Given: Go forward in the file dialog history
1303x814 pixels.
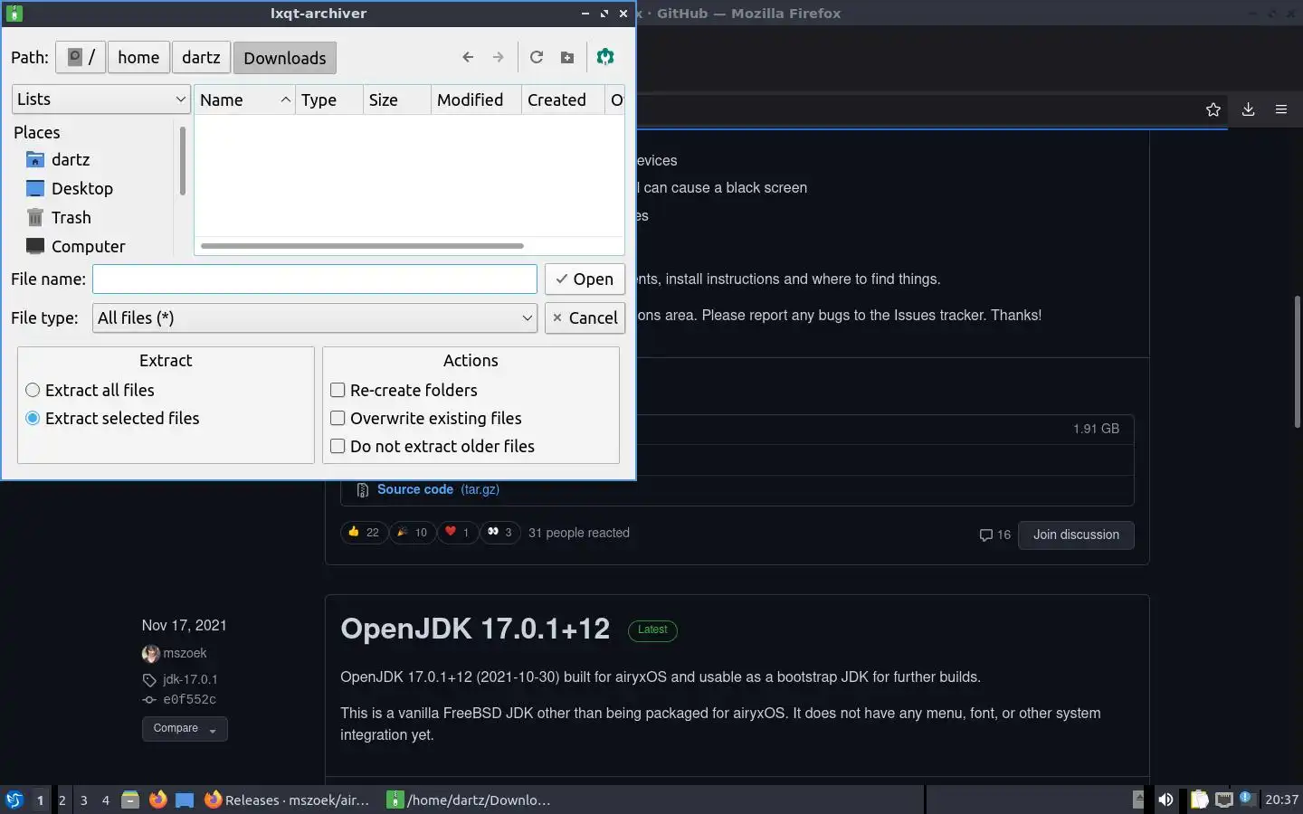Looking at the screenshot, I should click(x=498, y=57).
